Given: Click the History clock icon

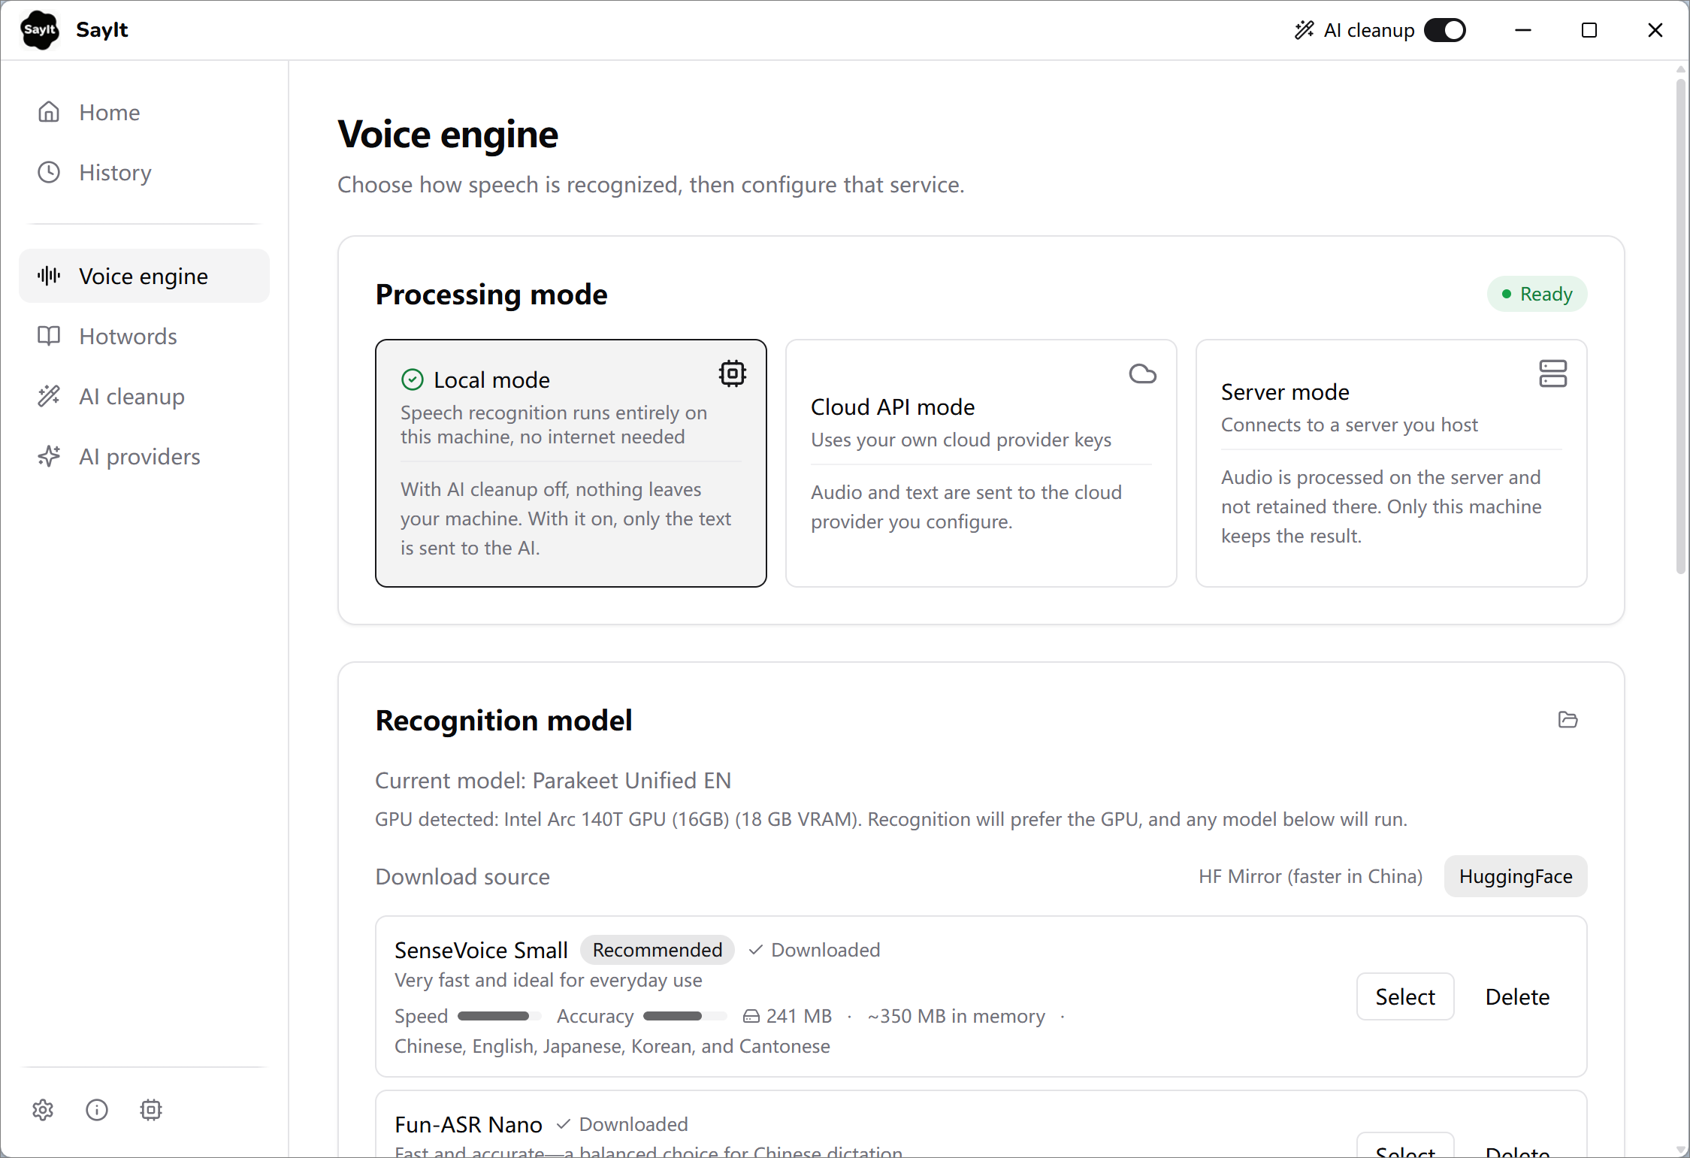Looking at the screenshot, I should pyautogui.click(x=49, y=172).
